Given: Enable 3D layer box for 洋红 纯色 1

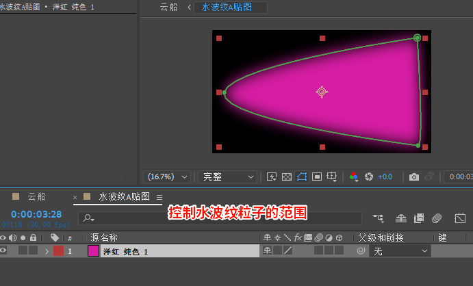Looking at the screenshot, I should click(x=339, y=250).
